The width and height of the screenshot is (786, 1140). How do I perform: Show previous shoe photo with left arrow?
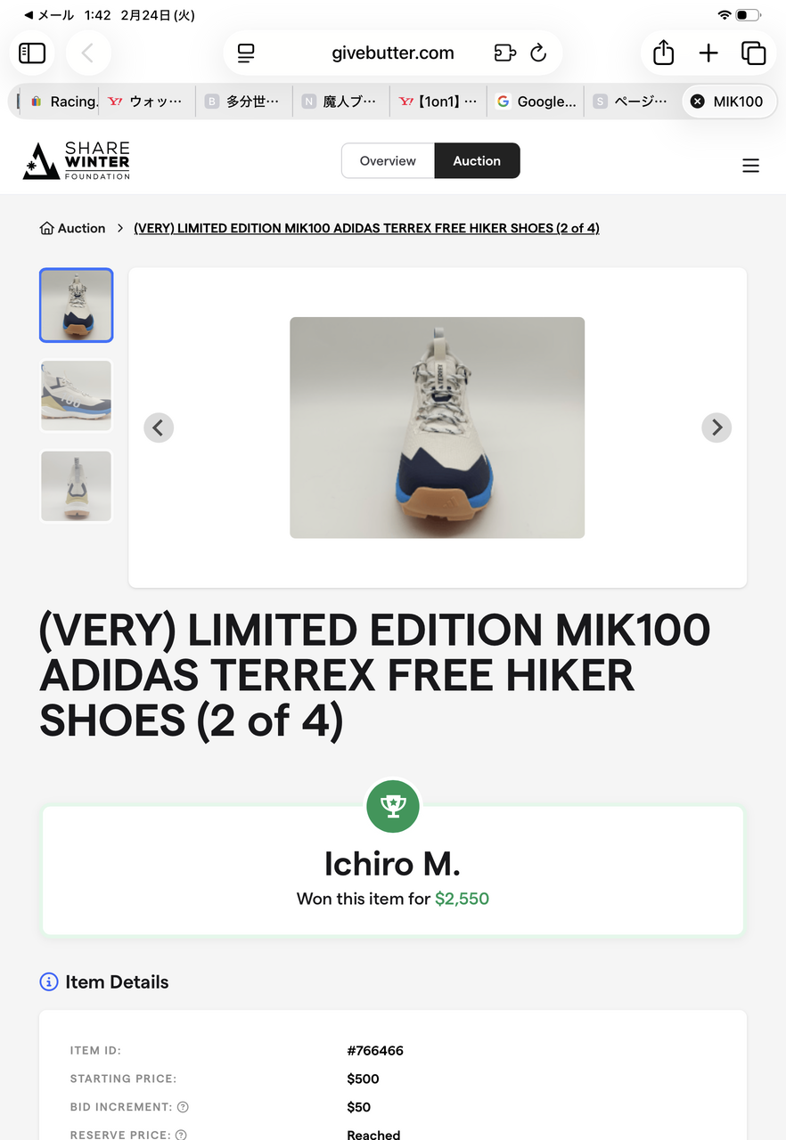159,427
